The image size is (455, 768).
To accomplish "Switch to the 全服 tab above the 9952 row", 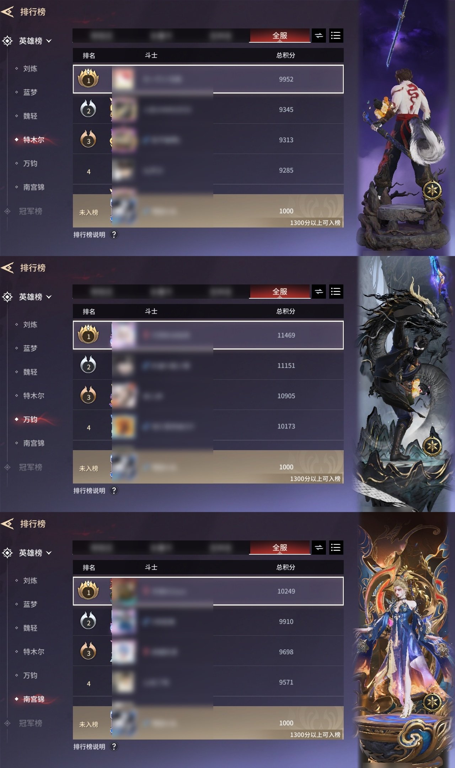I will click(x=280, y=36).
